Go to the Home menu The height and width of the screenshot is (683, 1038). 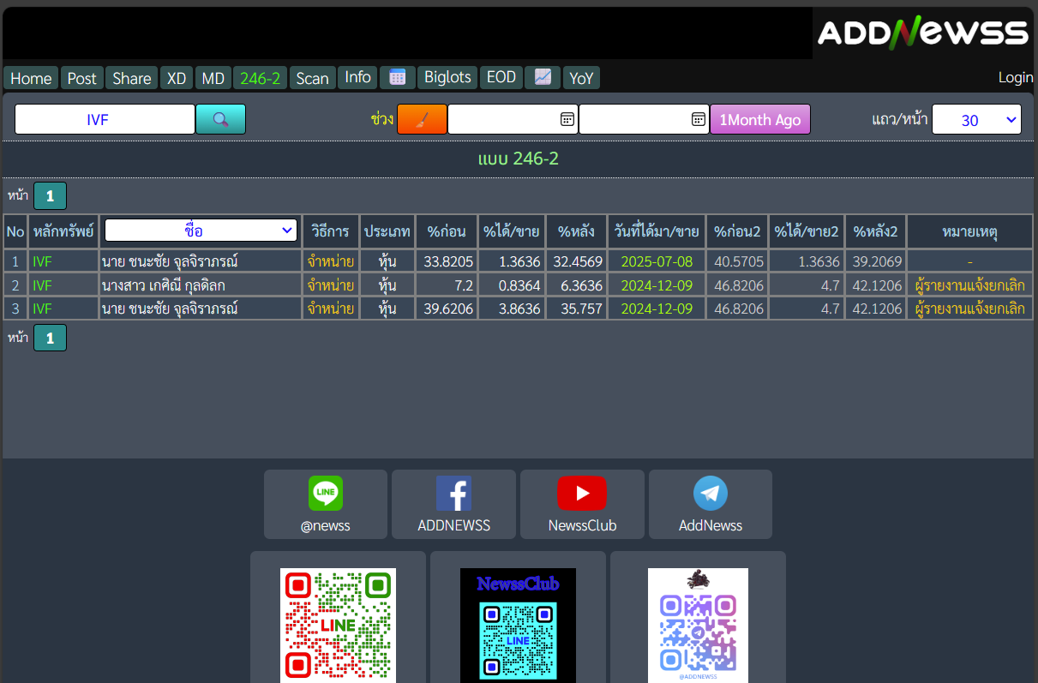point(31,78)
